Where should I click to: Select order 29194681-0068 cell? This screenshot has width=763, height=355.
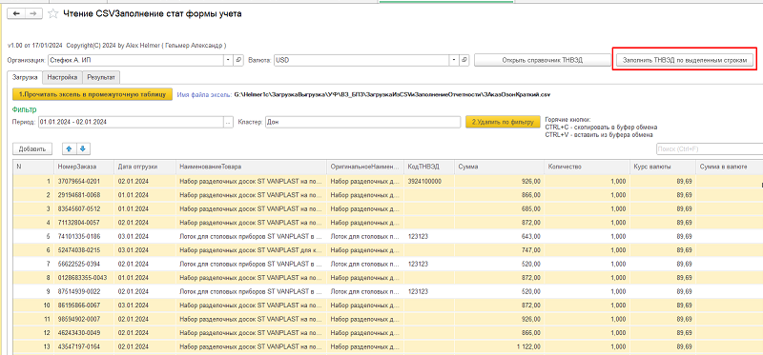(x=84, y=195)
